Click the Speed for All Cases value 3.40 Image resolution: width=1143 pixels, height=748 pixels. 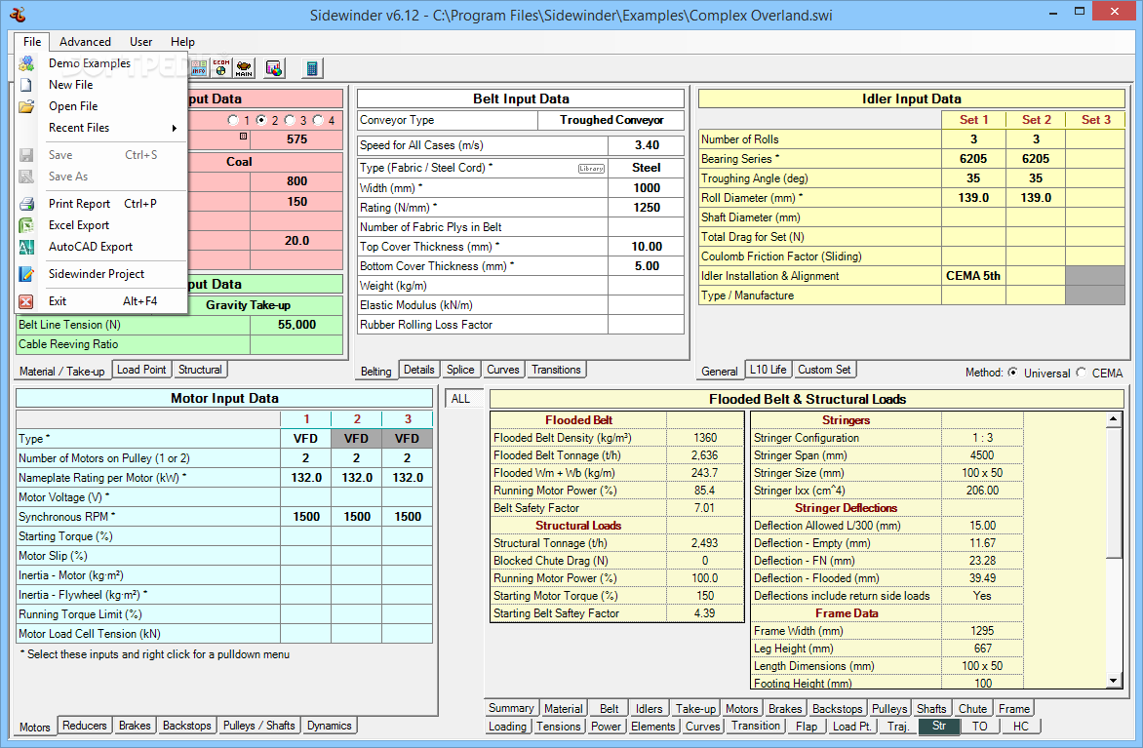pos(647,145)
